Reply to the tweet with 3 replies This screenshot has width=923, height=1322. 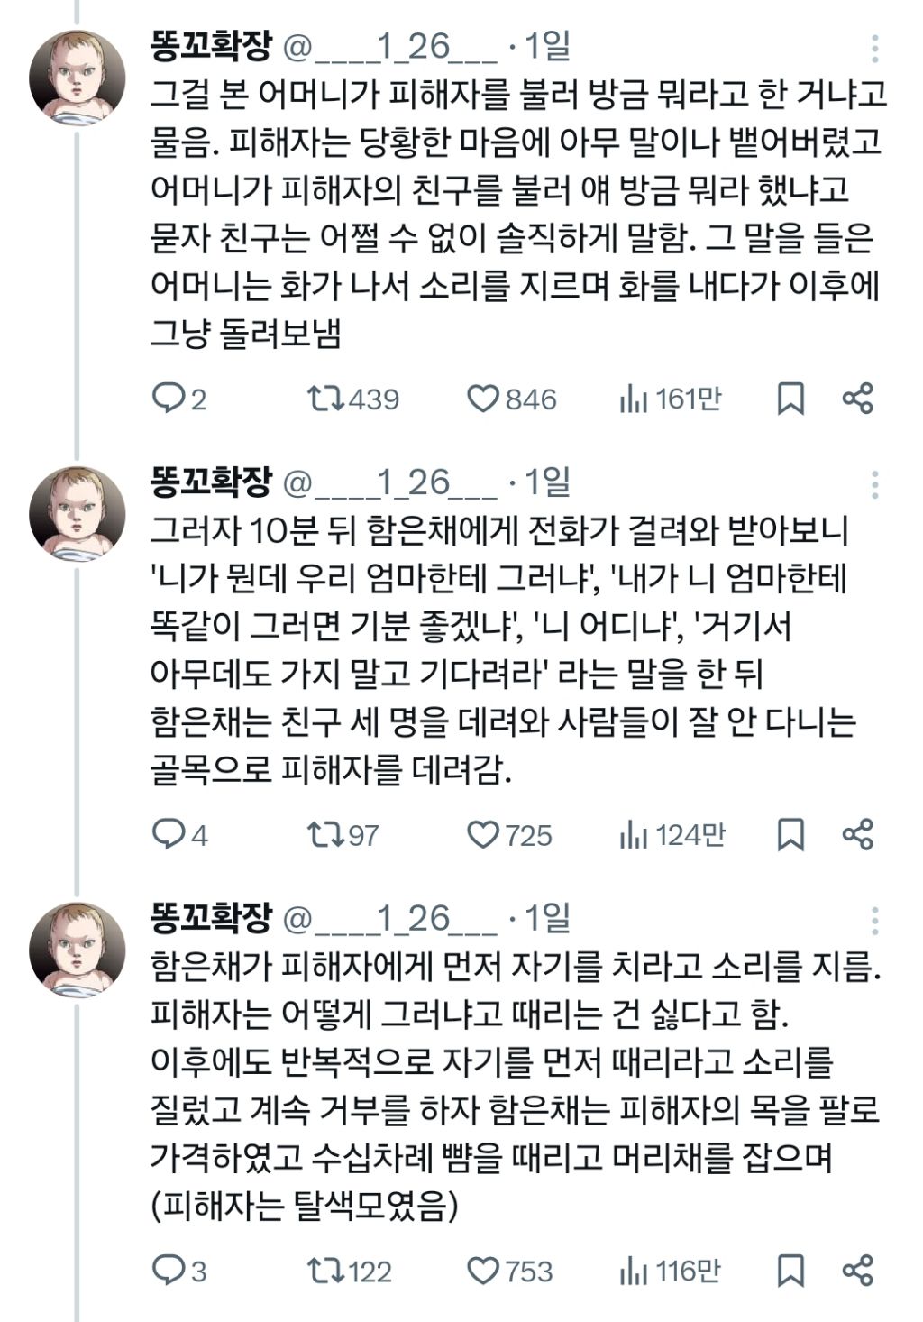[168, 1272]
